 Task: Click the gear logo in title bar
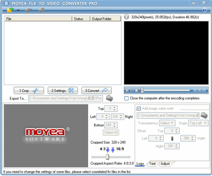tap(6, 3)
